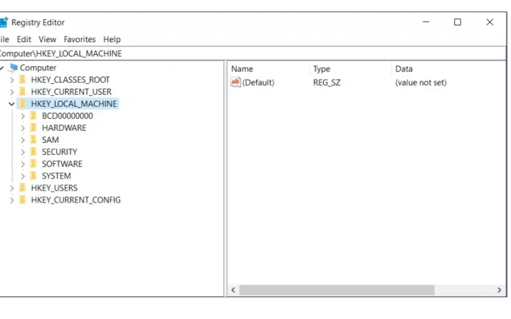Open the Help menu

112,40
